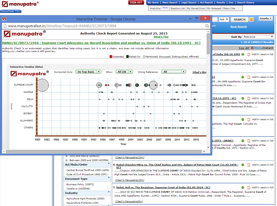This screenshot has height=206, width=277.
Task: Collapse the Document Type filter section
Action: pos(109,178)
